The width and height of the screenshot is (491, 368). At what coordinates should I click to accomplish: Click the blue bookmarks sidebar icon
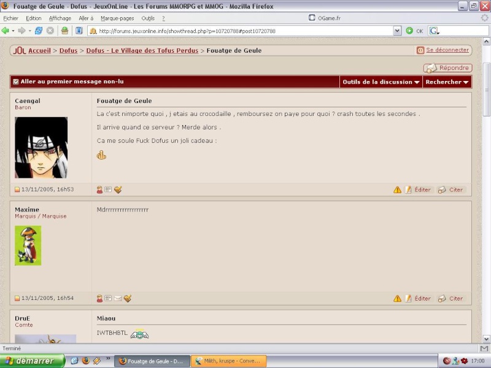79,31
